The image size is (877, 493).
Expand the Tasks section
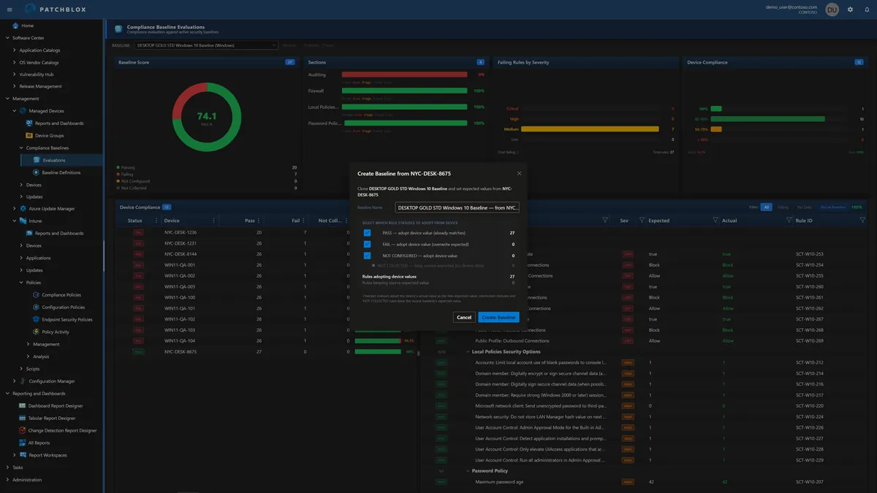point(8,467)
